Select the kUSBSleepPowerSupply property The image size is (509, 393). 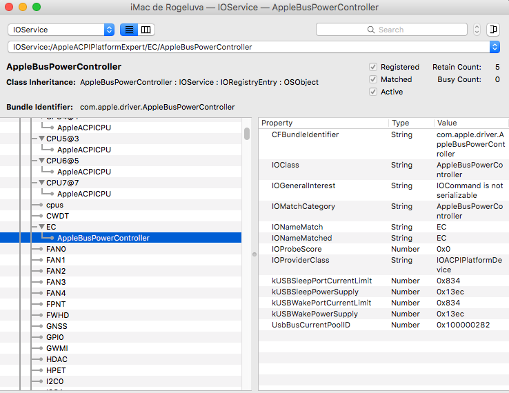point(383,292)
